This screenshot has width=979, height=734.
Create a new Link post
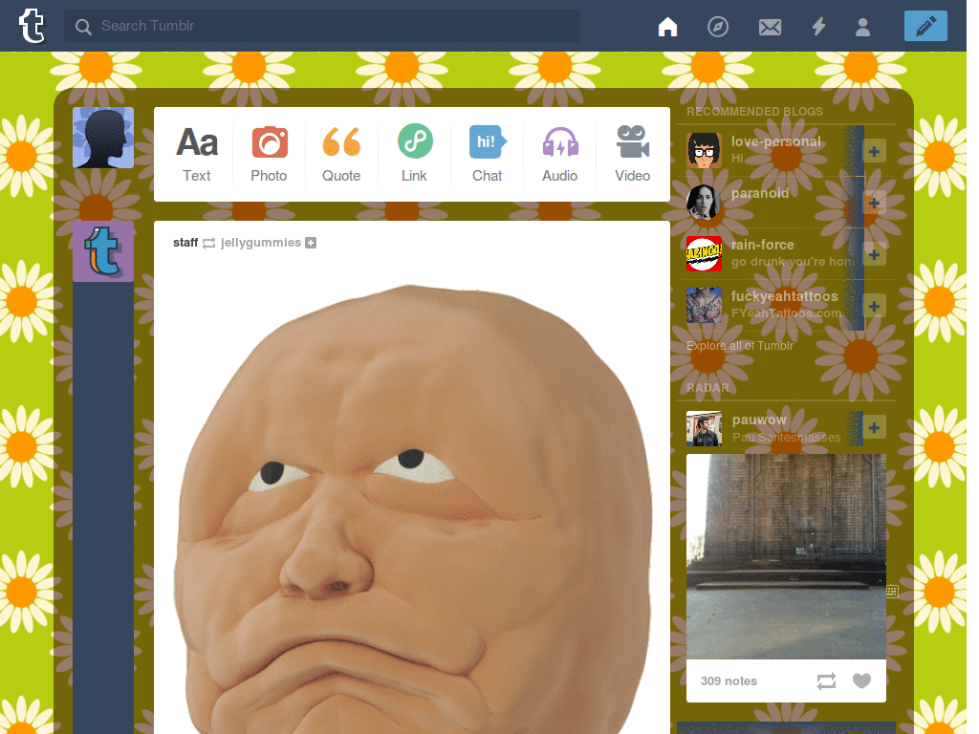pos(415,154)
